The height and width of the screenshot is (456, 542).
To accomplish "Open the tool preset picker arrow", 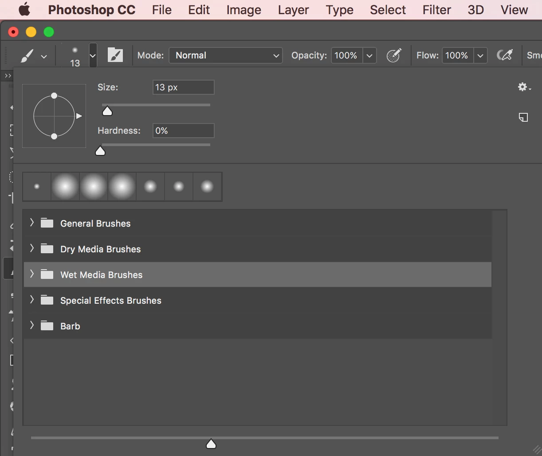I will point(44,56).
